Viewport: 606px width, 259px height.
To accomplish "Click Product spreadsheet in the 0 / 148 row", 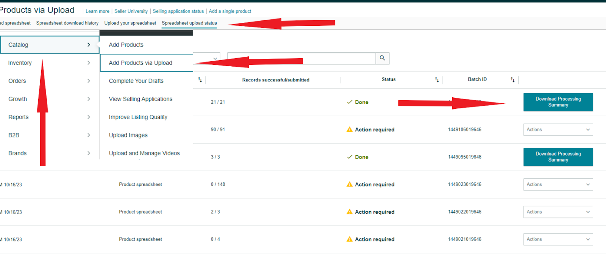I will (141, 184).
